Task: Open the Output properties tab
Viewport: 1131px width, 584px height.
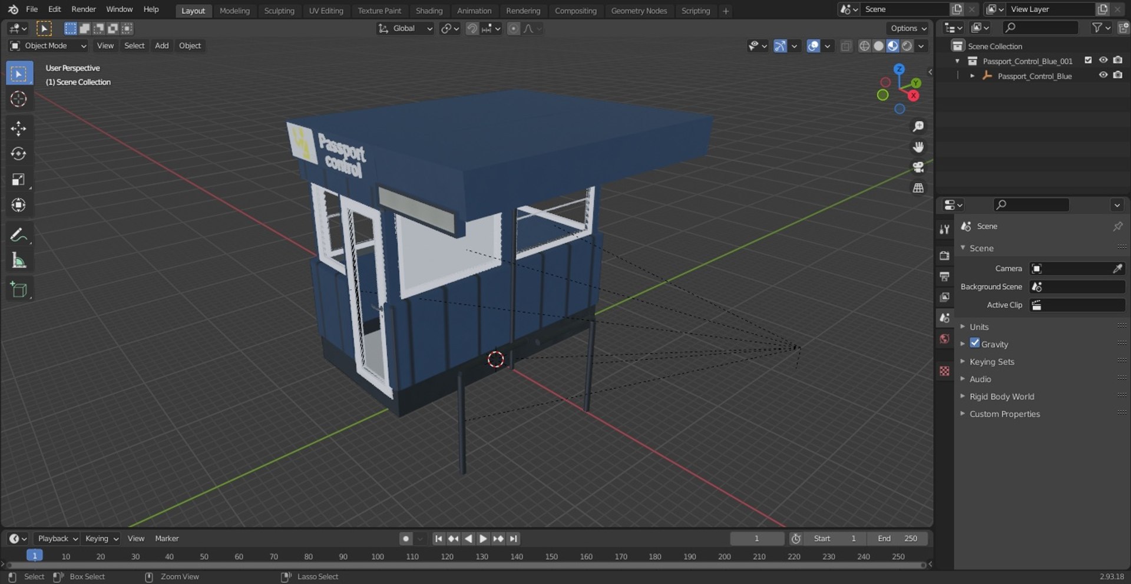Action: pyautogui.click(x=944, y=276)
